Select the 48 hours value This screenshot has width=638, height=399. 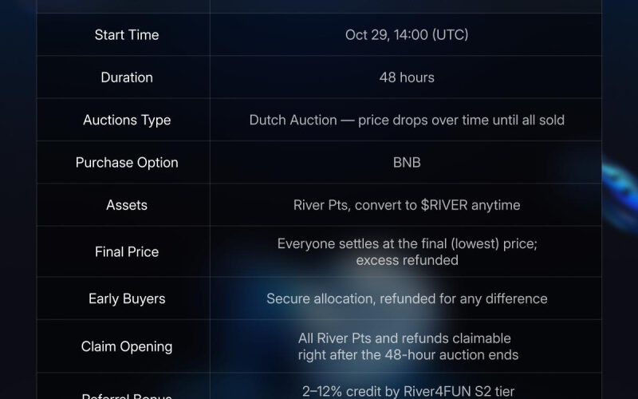coord(407,77)
